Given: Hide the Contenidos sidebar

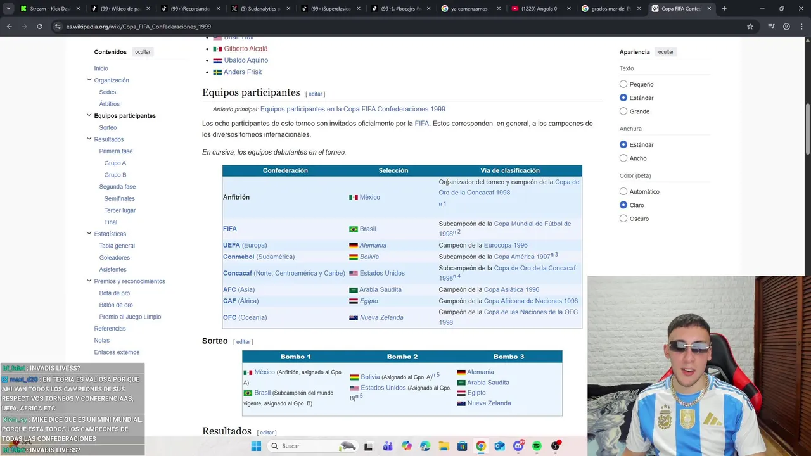Looking at the screenshot, I should click(x=143, y=52).
